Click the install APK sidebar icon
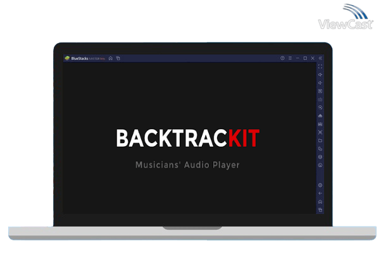Image resolution: width=381 pixels, height=262 pixels. 320,116
